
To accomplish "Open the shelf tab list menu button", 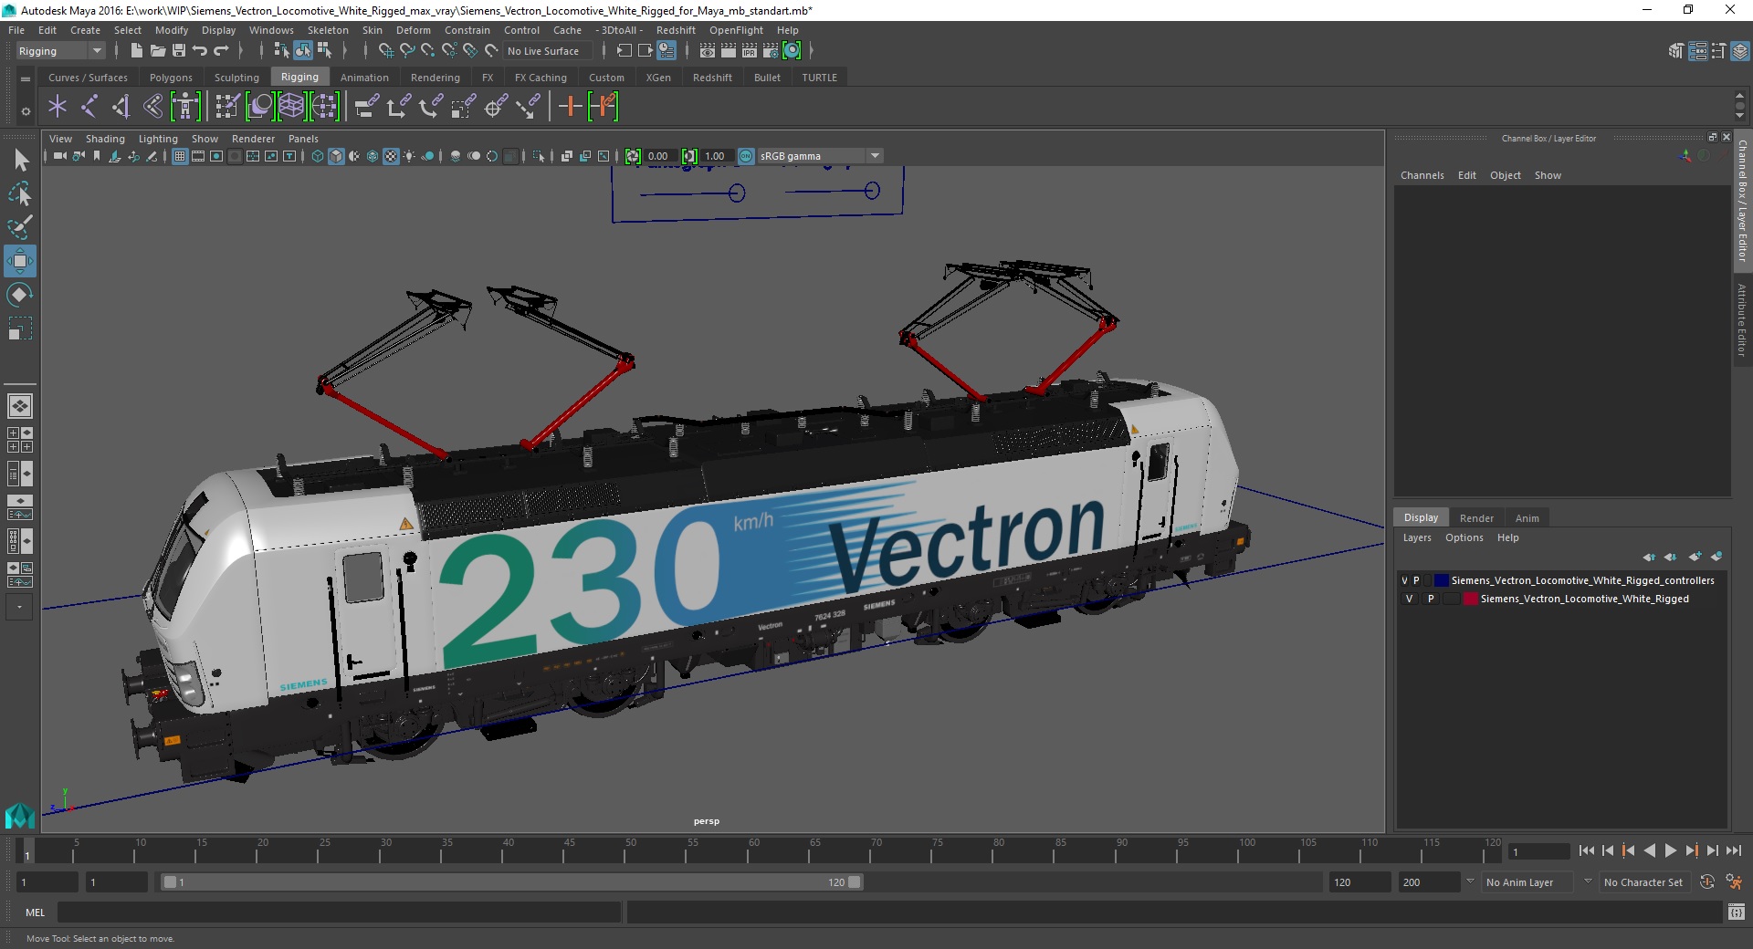I will point(26,78).
